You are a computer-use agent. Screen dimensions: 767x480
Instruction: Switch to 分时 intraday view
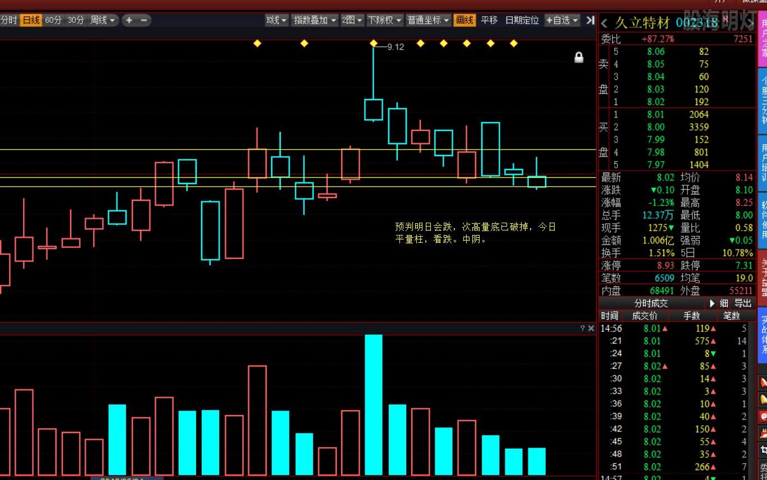coord(8,20)
